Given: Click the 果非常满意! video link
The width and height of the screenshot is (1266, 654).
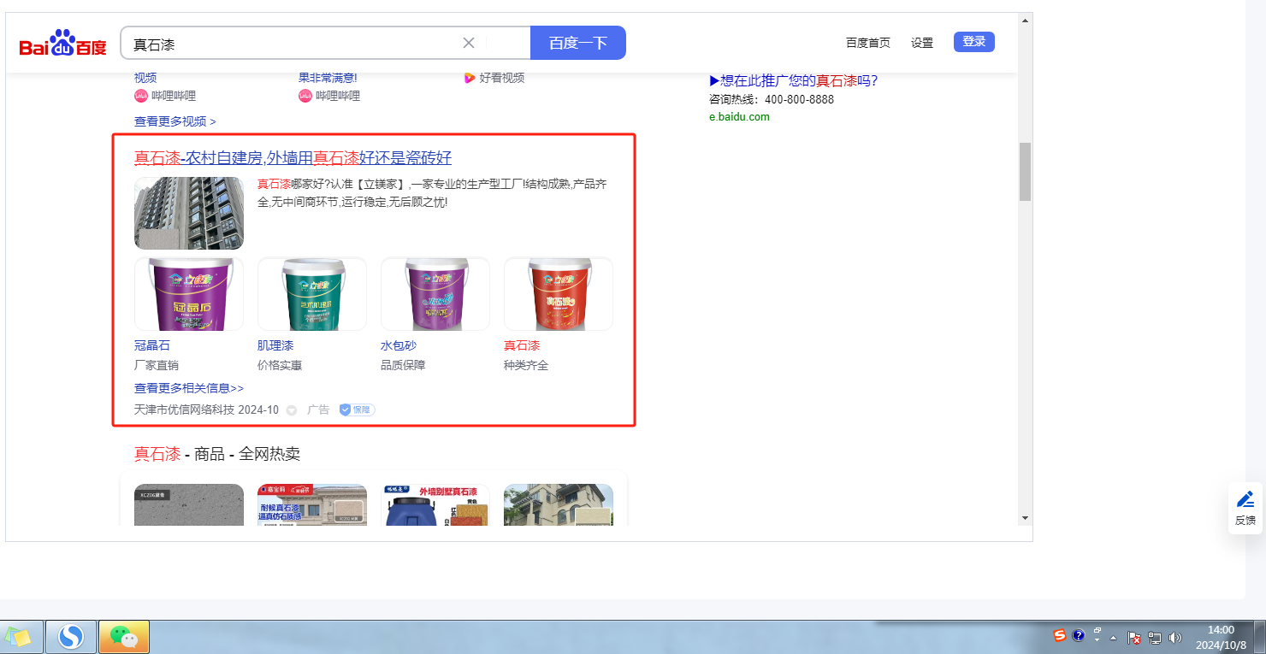Looking at the screenshot, I should tap(328, 78).
